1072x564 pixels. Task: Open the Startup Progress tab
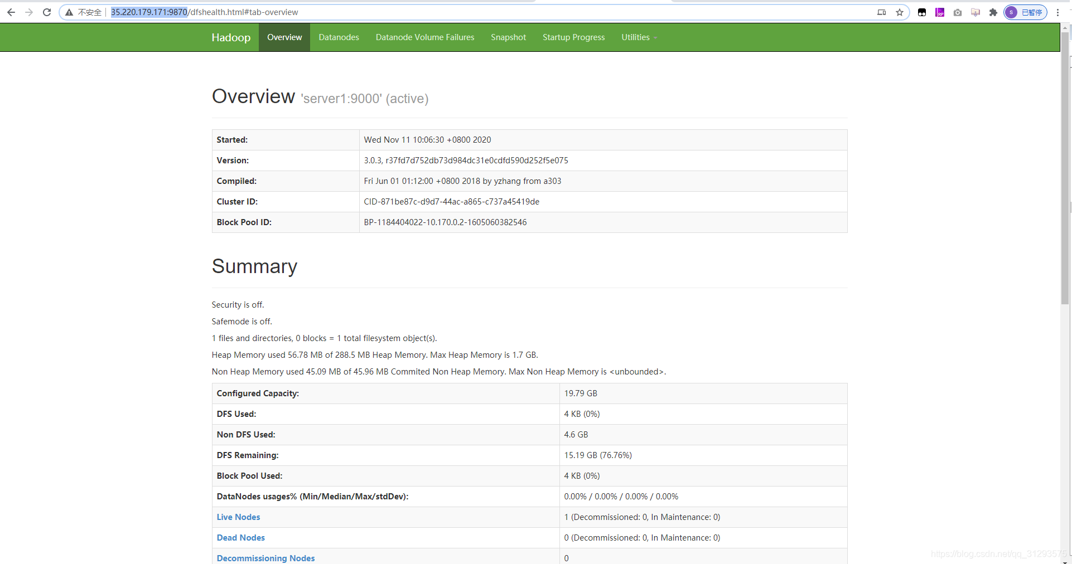pos(573,37)
